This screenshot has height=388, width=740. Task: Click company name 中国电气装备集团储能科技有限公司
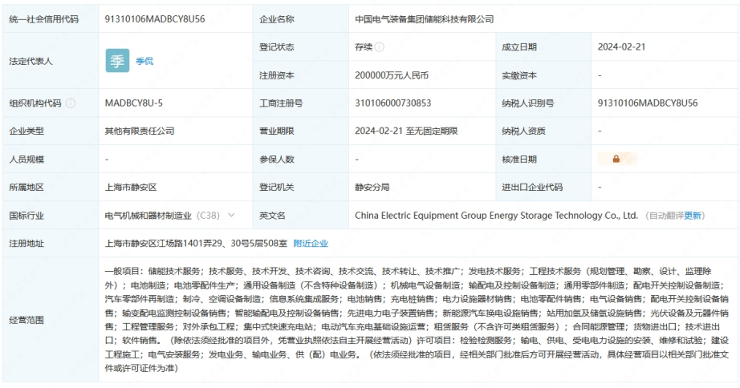tap(425, 19)
